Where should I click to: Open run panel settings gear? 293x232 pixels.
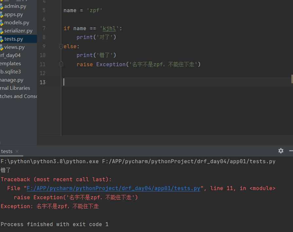[281, 151]
